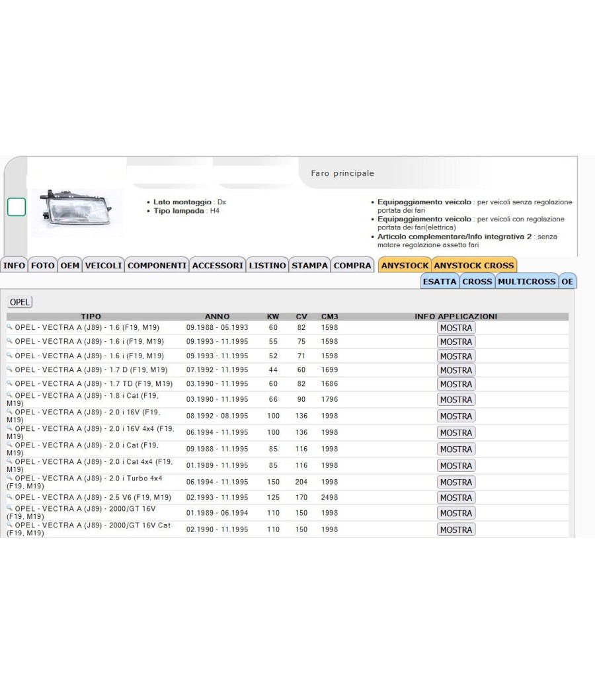Click the OPEL brand button
595x694 pixels.
click(19, 302)
